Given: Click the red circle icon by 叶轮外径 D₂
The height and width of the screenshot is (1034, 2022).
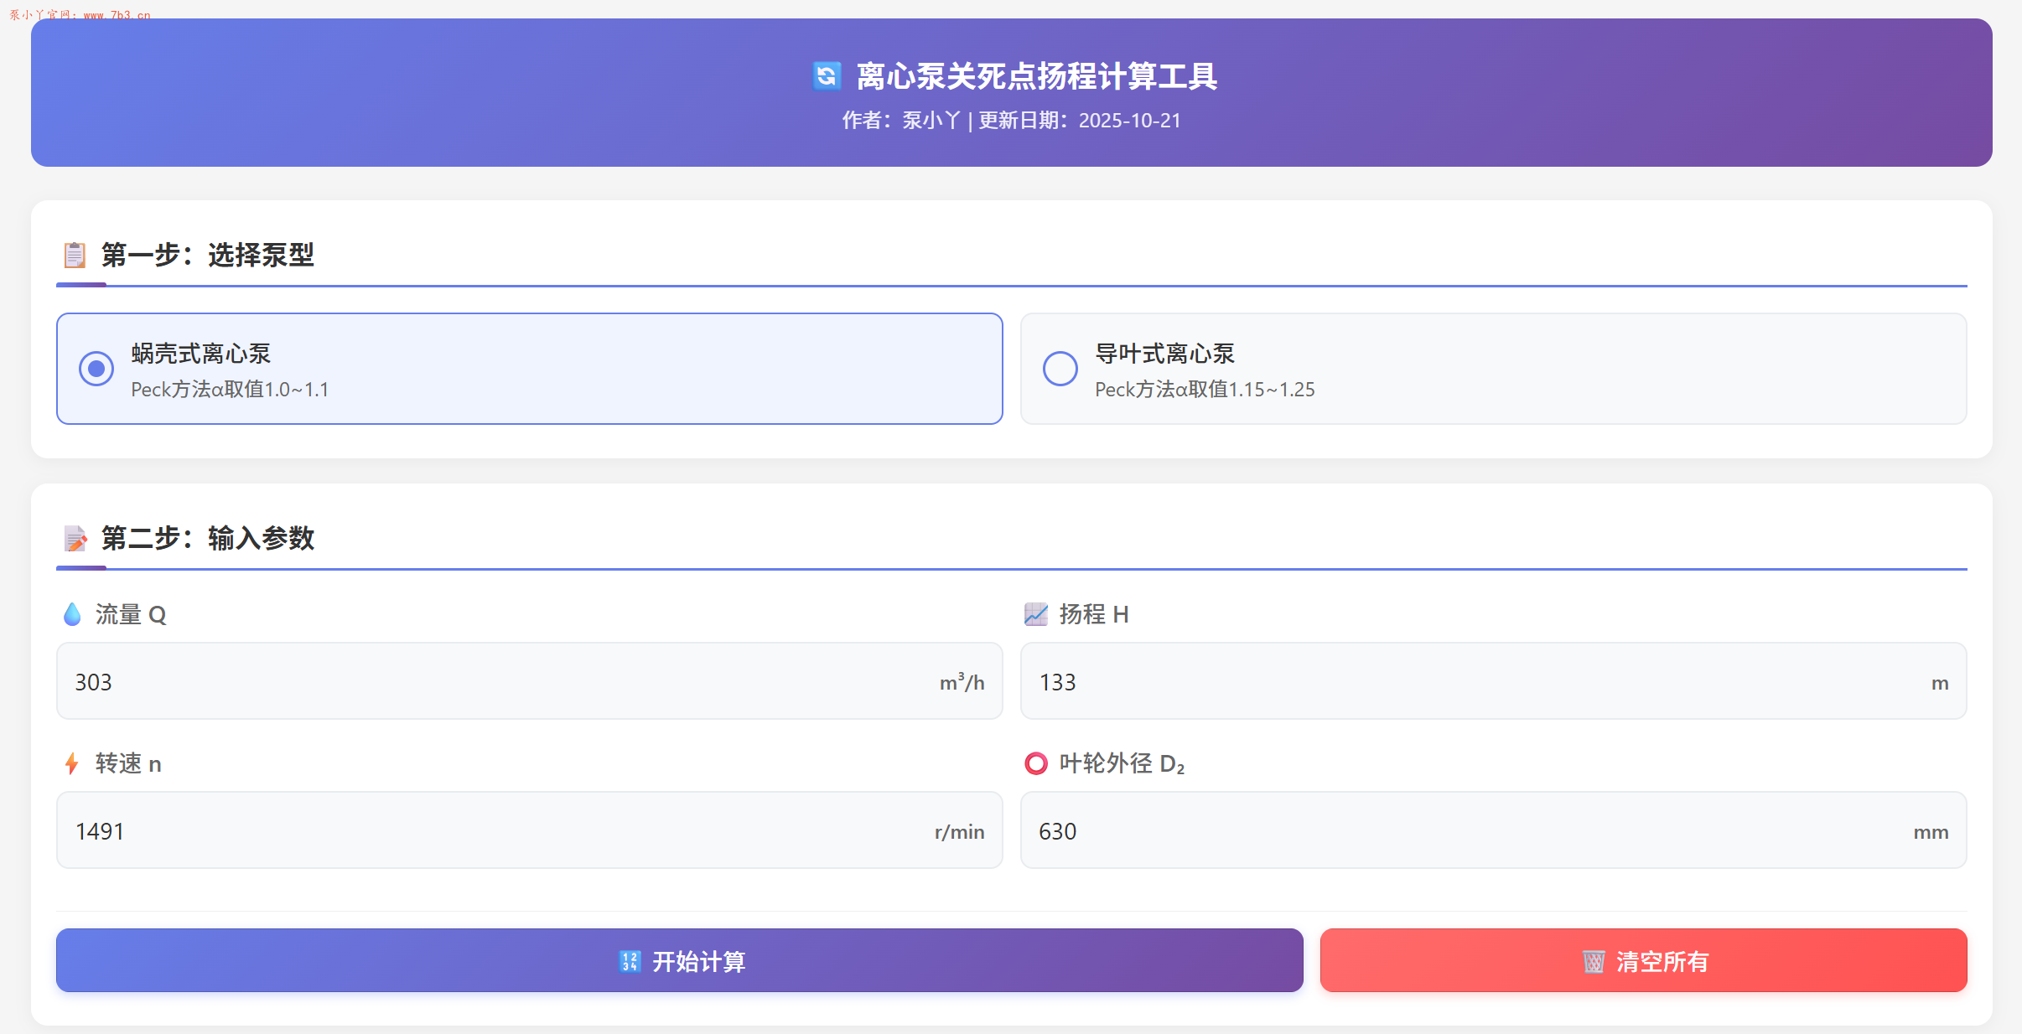Looking at the screenshot, I should [x=1036, y=763].
